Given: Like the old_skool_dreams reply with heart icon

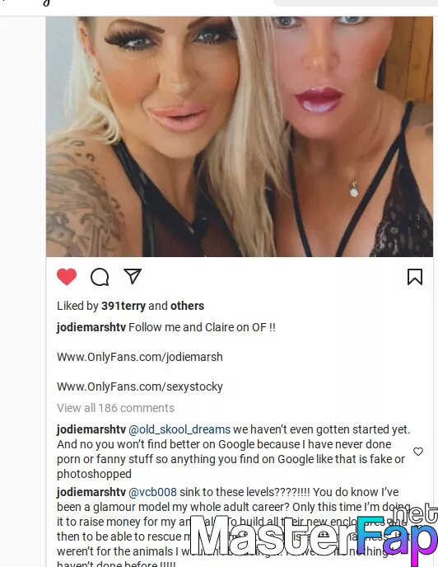Looking at the screenshot, I should (x=418, y=452).
